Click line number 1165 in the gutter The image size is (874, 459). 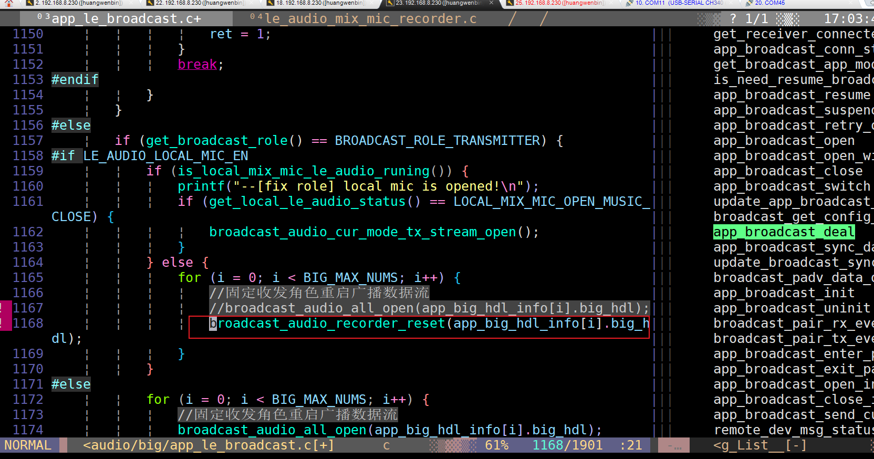(x=28, y=278)
